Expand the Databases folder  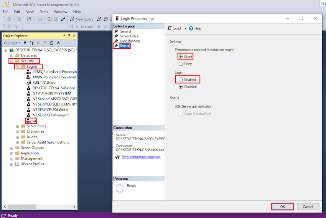click(12, 56)
